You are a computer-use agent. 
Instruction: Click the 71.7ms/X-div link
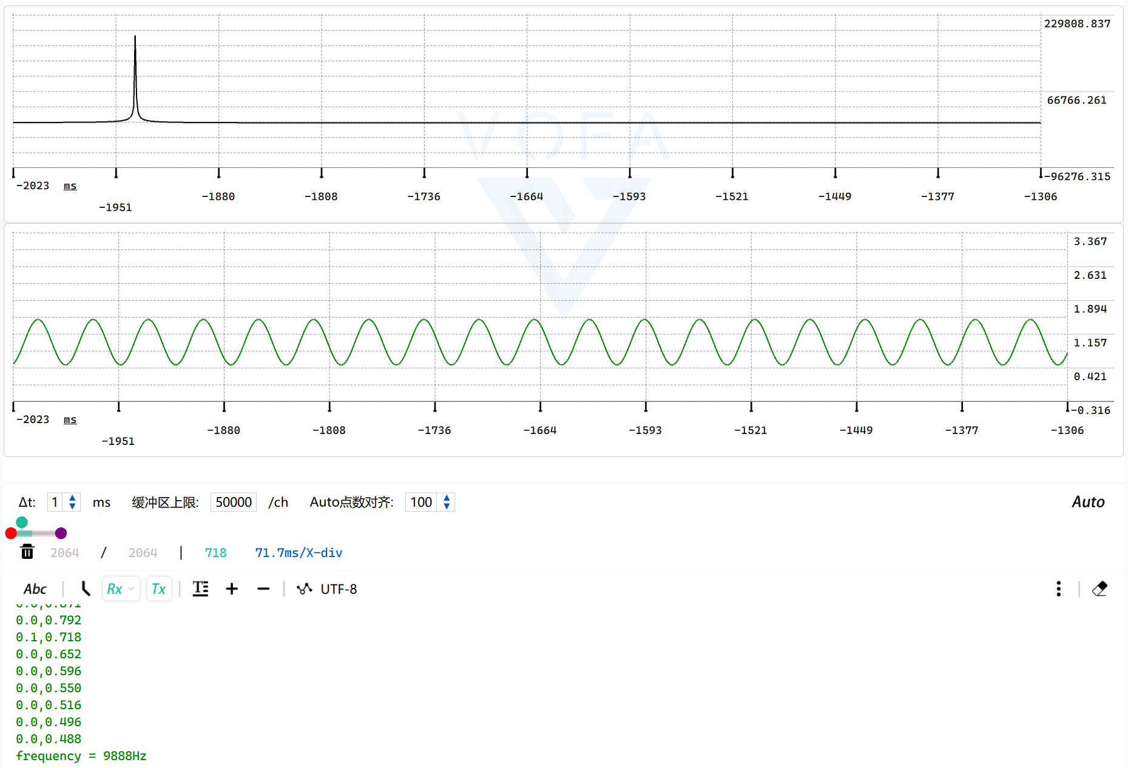pyautogui.click(x=299, y=552)
